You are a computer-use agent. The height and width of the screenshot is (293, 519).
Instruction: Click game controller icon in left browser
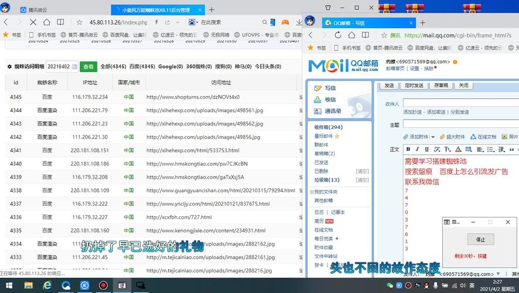pos(285,22)
